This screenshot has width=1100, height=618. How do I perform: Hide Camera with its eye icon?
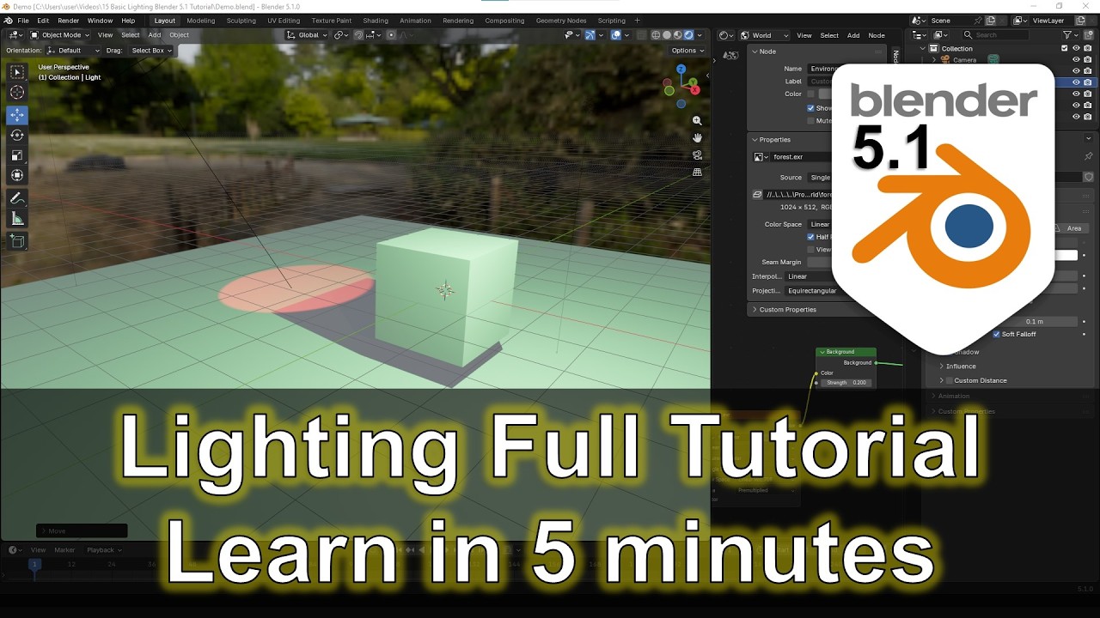(1076, 60)
